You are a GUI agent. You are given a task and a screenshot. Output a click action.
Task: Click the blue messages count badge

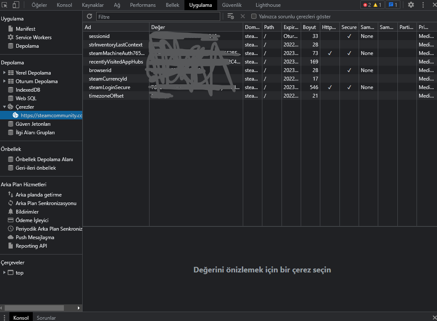click(392, 5)
